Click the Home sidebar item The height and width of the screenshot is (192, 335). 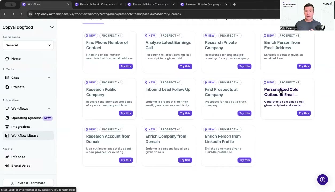(28, 59)
